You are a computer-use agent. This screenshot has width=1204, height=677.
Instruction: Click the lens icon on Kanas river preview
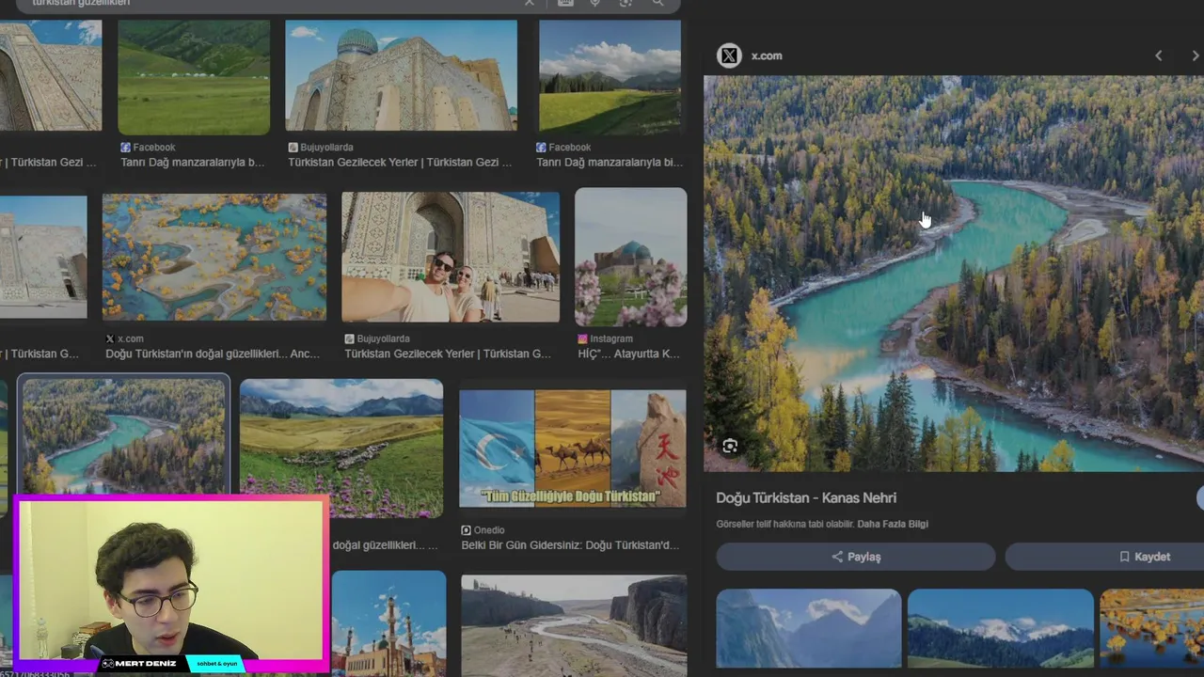[x=730, y=446]
